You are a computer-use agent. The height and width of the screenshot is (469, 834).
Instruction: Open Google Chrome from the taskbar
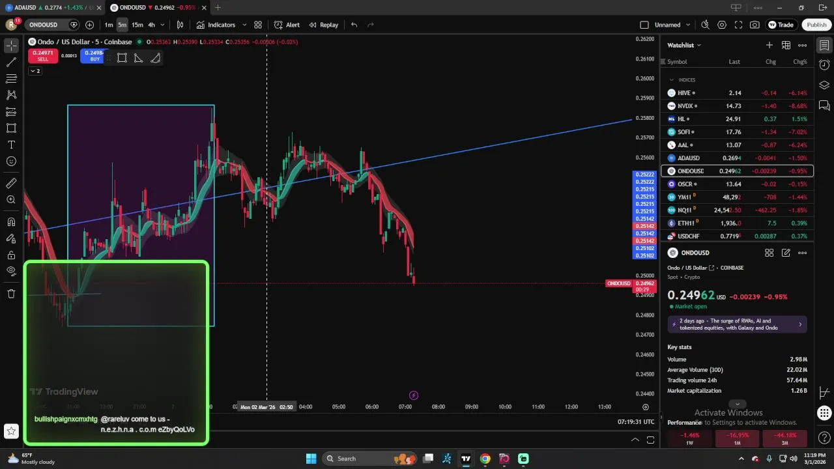(x=485, y=459)
